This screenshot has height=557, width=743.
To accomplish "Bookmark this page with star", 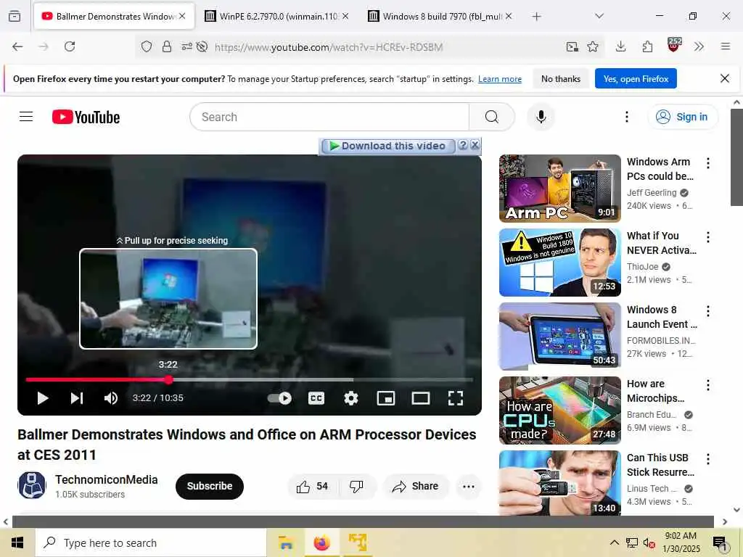I will pos(592,46).
